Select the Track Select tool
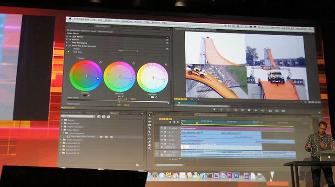This screenshot has height=187, width=335. (149, 118)
